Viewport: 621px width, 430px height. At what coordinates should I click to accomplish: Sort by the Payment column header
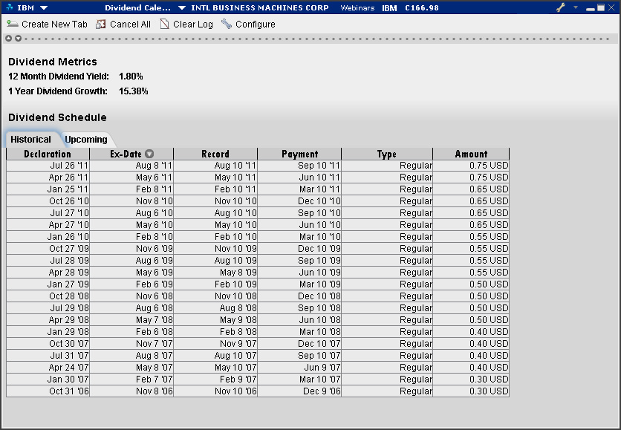(x=299, y=154)
